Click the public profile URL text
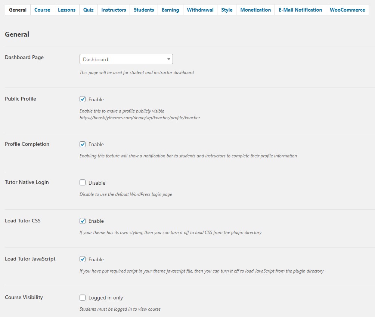Image resolution: width=375 pixels, height=317 pixels. pyautogui.click(x=140, y=118)
